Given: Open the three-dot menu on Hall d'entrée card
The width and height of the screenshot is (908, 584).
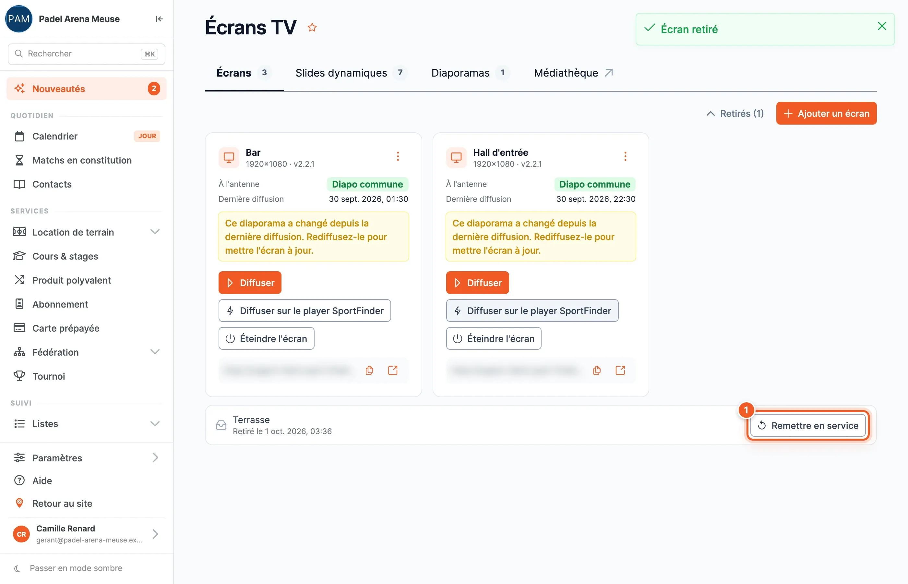Looking at the screenshot, I should [625, 156].
